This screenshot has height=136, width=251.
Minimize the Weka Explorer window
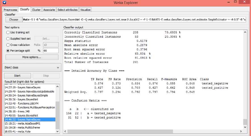(x=229, y=2)
